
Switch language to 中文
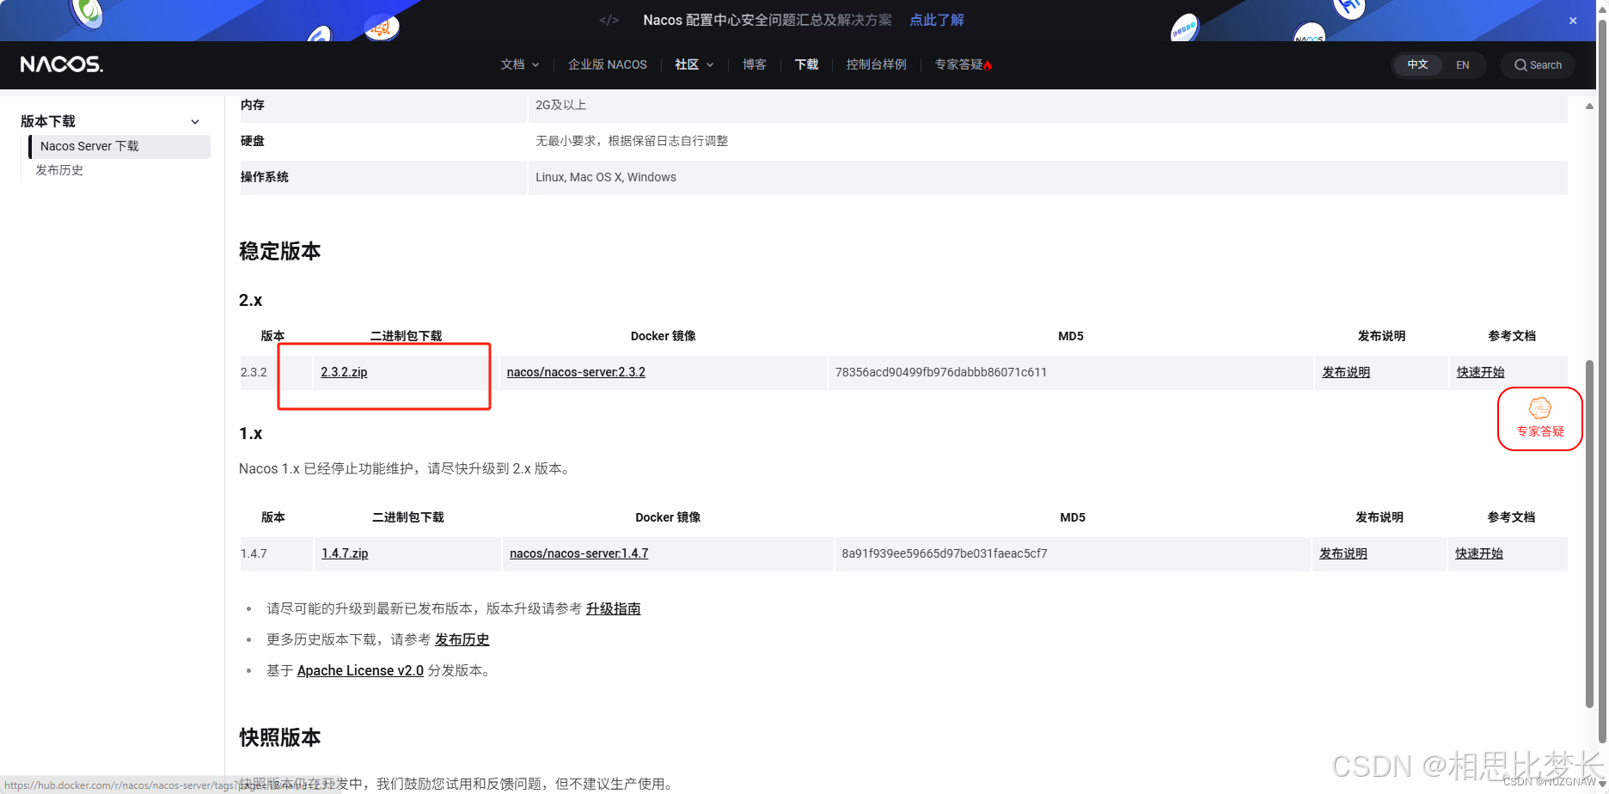click(1417, 64)
